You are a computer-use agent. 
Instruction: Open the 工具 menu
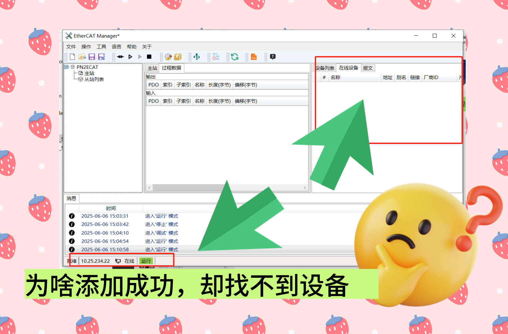tap(101, 47)
